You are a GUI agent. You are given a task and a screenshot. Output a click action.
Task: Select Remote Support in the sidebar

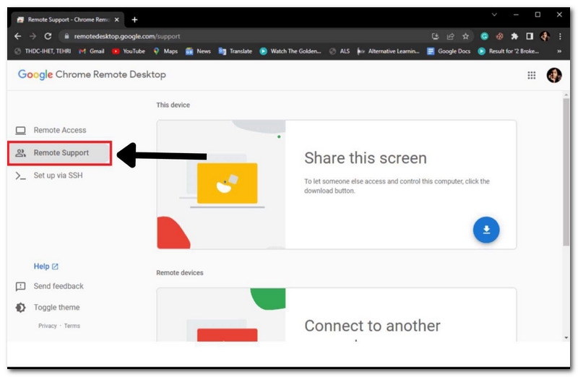pyautogui.click(x=60, y=152)
